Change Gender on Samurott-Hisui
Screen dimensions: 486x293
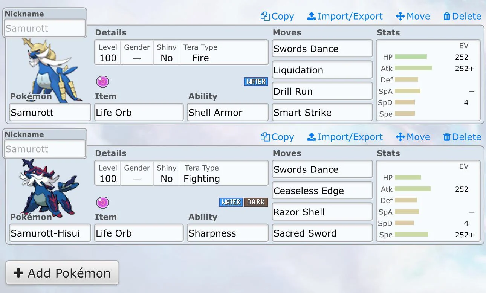137,174
